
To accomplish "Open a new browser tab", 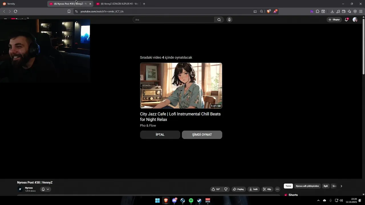I will (144, 4).
